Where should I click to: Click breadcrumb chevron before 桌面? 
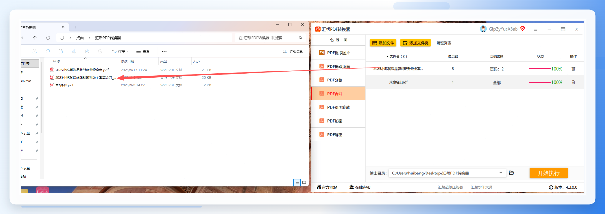coord(70,38)
